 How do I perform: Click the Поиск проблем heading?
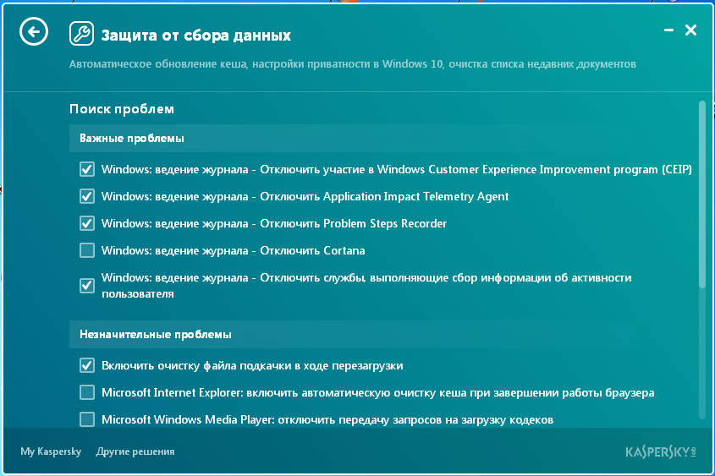122,109
